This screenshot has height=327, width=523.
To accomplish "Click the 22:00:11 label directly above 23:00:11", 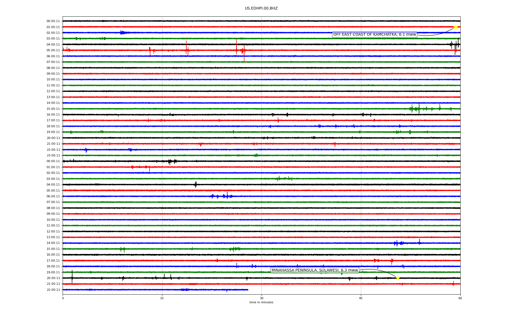I will click(x=53, y=150).
